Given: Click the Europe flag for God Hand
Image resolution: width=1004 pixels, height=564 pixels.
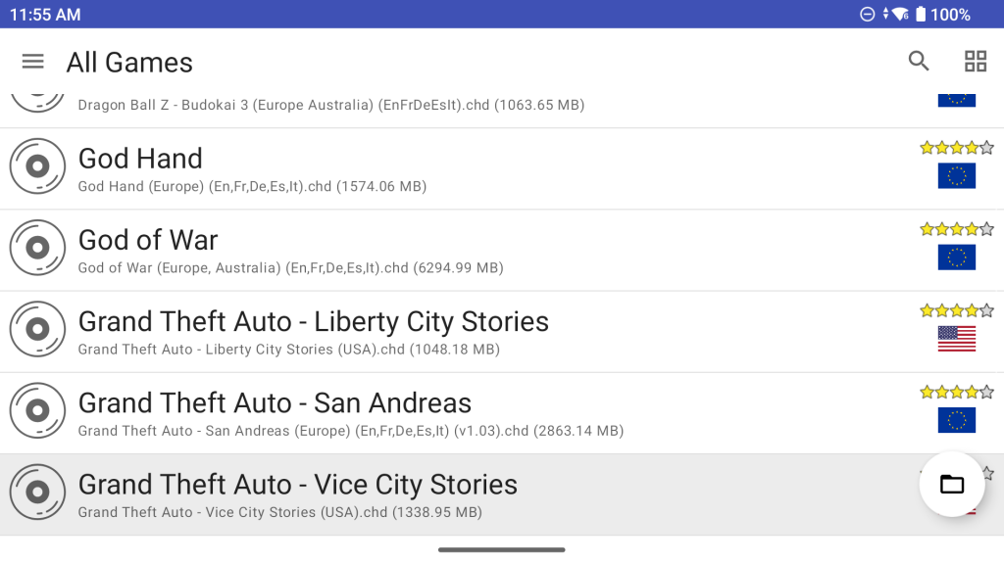Looking at the screenshot, I should point(957,176).
